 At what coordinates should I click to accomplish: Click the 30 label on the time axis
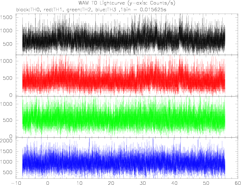[142, 183]
